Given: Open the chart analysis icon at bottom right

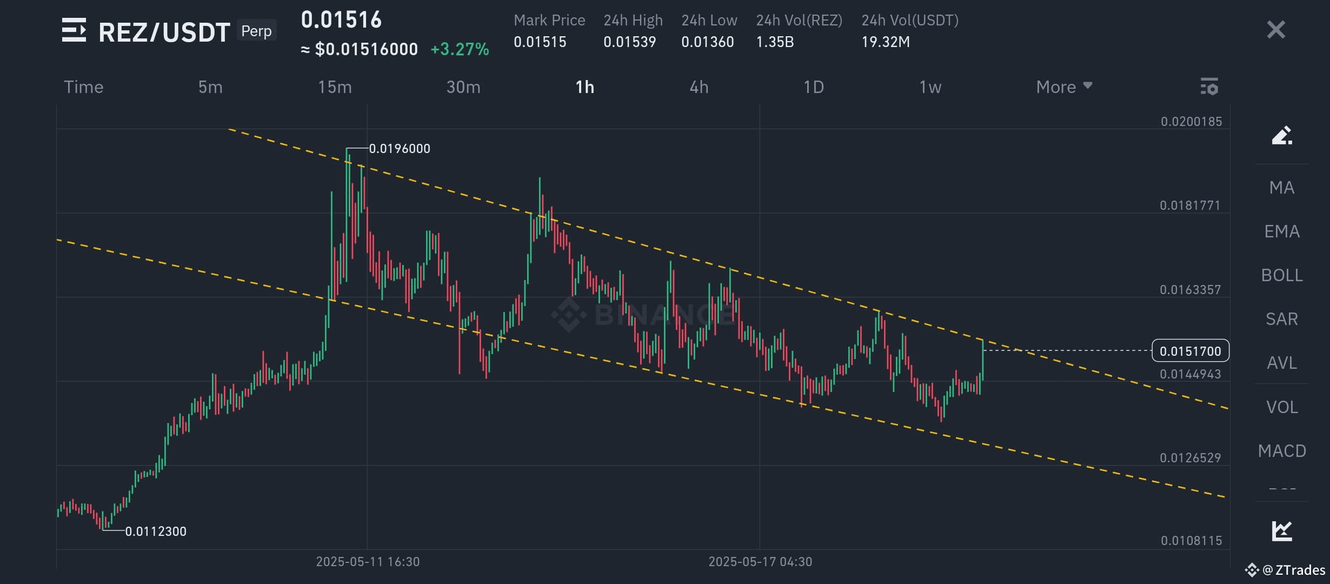Looking at the screenshot, I should click(x=1282, y=530).
